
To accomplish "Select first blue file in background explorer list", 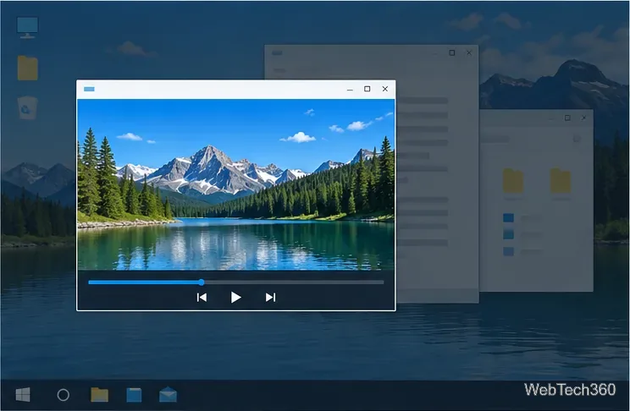I will point(508,217).
